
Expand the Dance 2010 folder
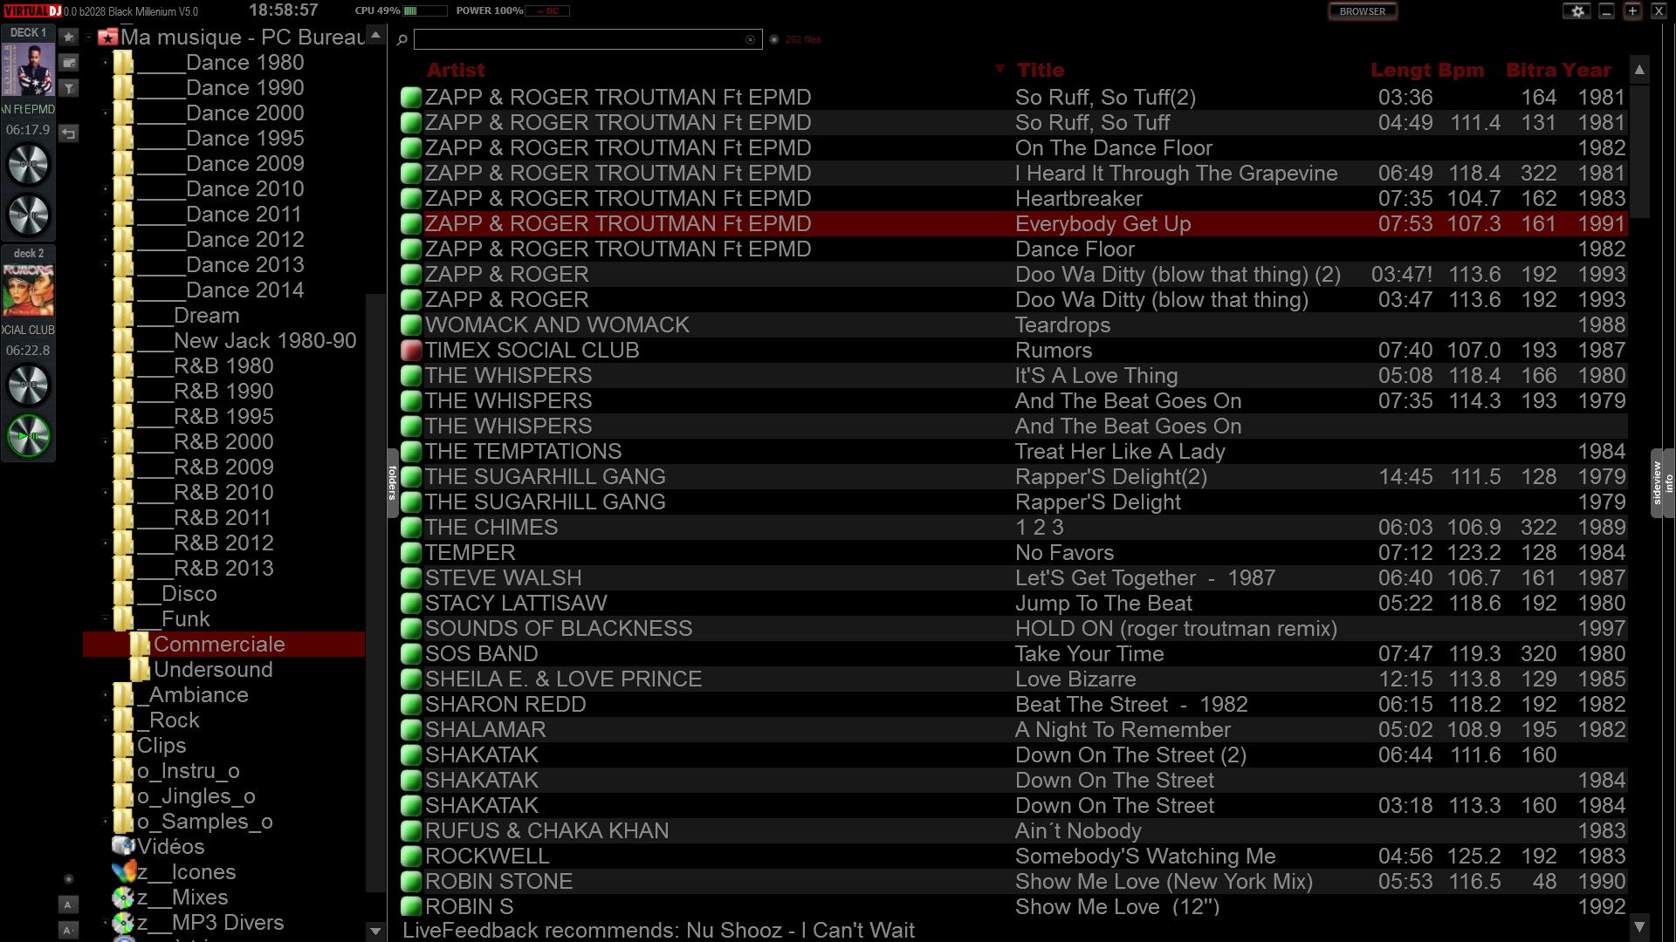click(x=106, y=189)
